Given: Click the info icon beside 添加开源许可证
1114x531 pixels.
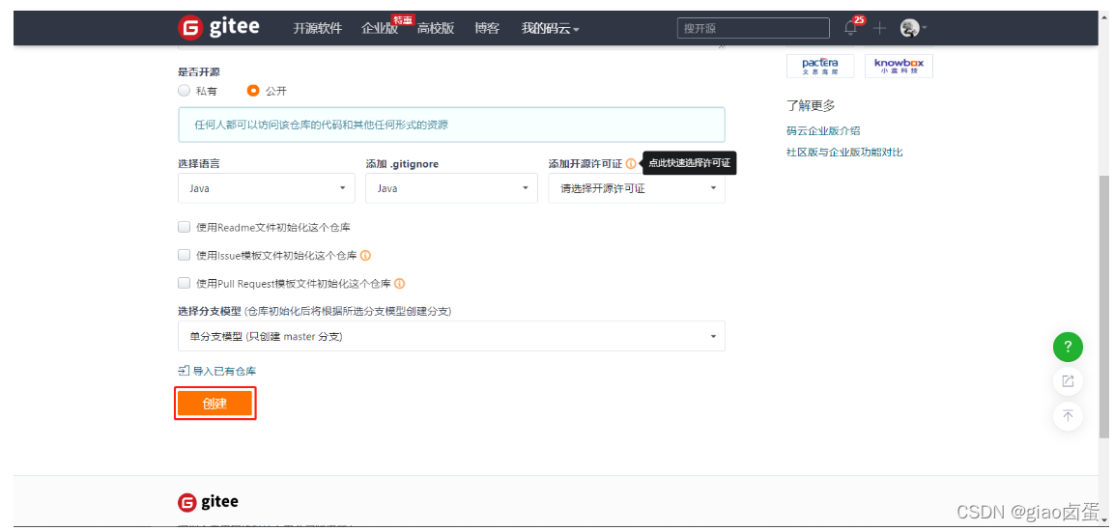Looking at the screenshot, I should pyautogui.click(x=631, y=163).
